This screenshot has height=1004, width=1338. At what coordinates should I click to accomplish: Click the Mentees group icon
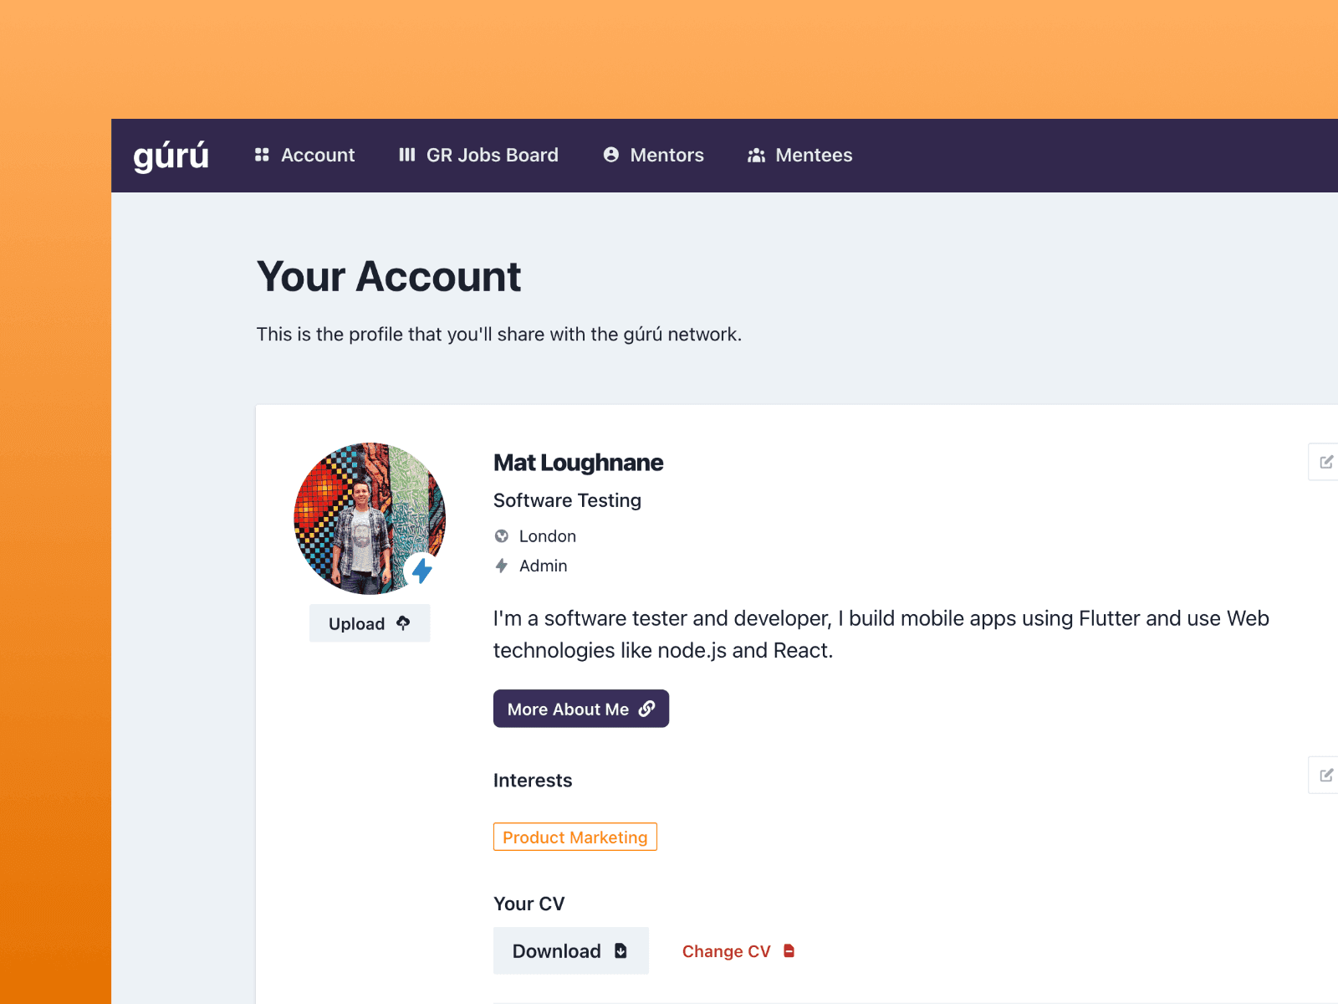click(x=757, y=156)
